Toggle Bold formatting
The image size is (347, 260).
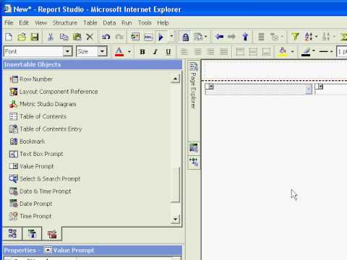point(142,51)
